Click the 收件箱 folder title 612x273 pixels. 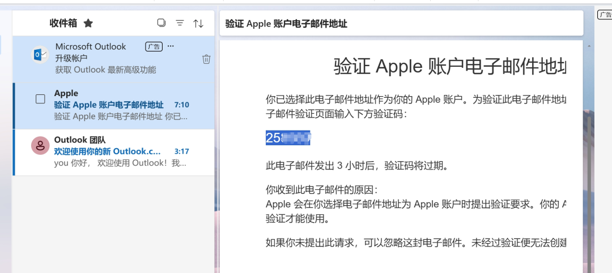click(x=63, y=23)
